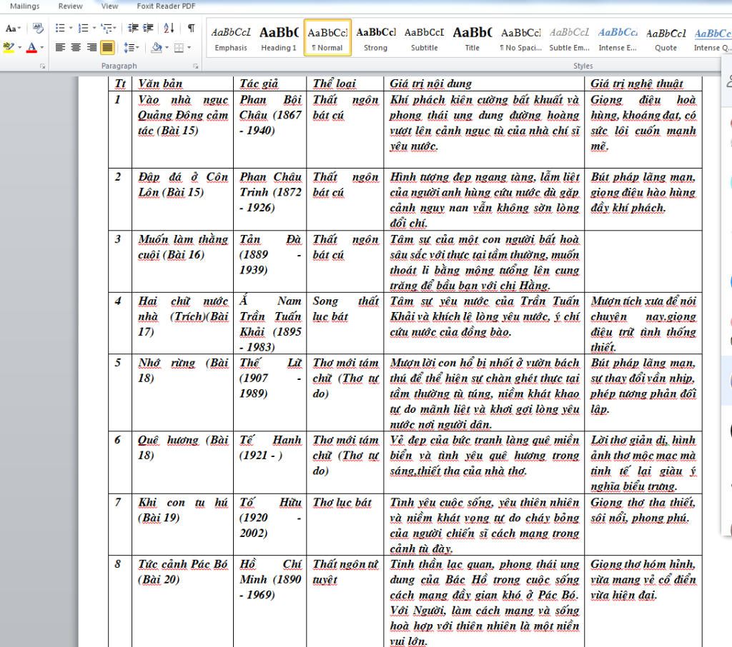732x647 pixels.
Task: Apply the Quote style
Action: click(666, 39)
